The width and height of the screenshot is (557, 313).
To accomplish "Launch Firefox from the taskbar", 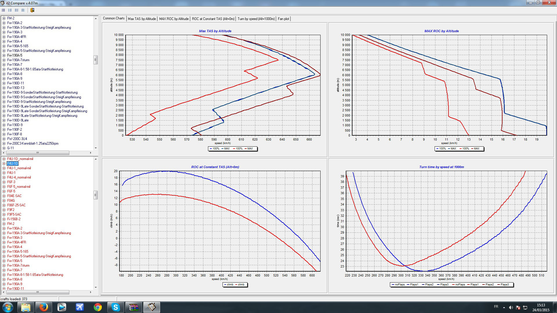I will click(44, 307).
